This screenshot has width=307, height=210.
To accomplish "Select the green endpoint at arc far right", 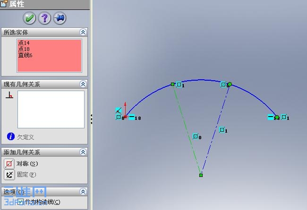I will pyautogui.click(x=277, y=118).
